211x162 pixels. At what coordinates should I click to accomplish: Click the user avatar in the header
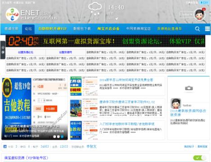click(x=199, y=14)
